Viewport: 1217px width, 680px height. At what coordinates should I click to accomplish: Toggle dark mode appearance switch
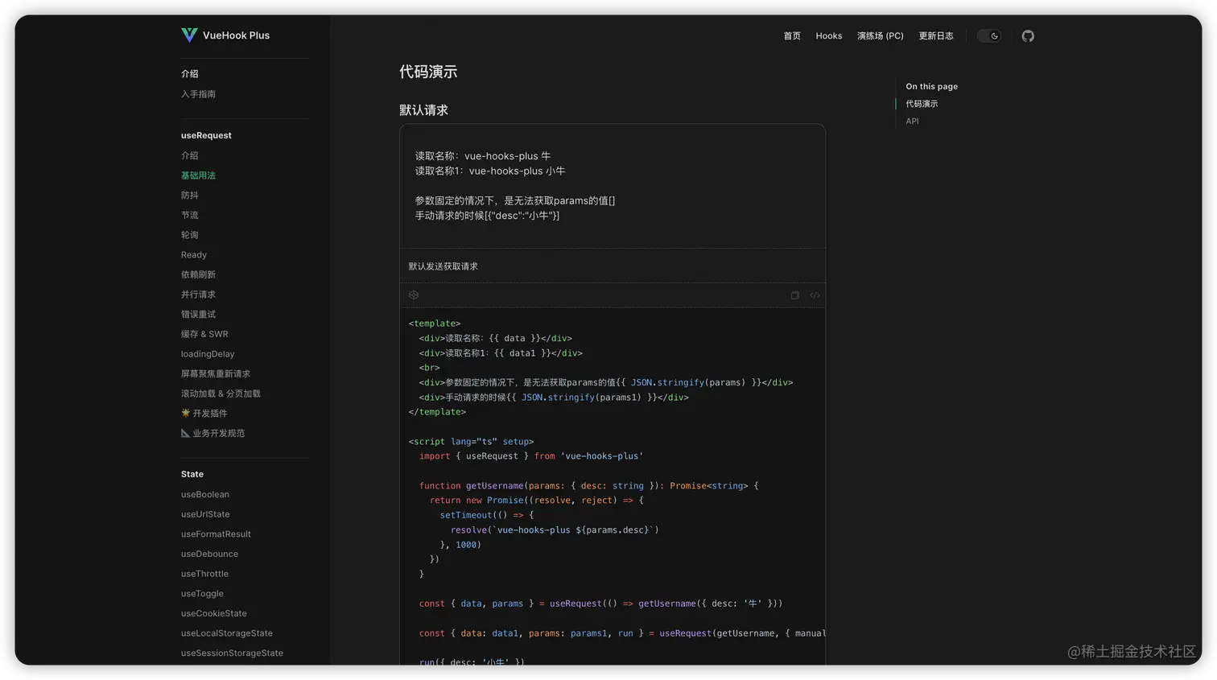[989, 35]
